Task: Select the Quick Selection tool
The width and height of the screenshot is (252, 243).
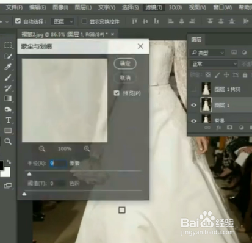Action: coord(8,56)
